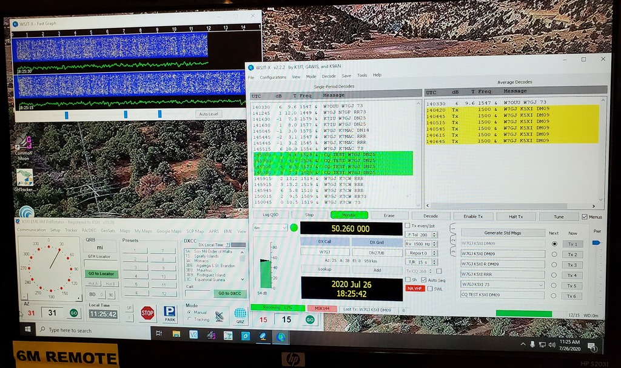
Task: Select Tracking mode radio button
Action: tap(189, 319)
